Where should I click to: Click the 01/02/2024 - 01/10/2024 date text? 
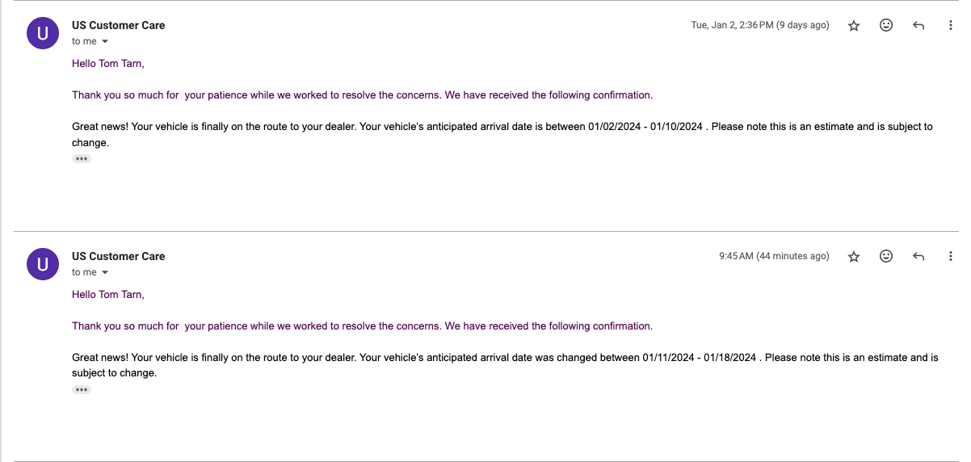click(646, 126)
